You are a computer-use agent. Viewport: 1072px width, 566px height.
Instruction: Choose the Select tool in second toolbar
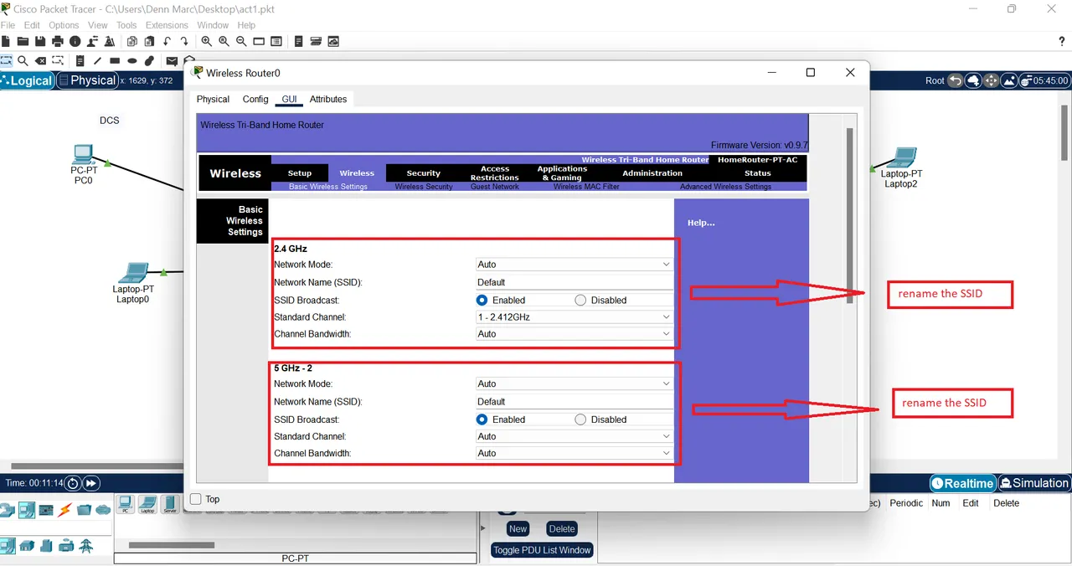pos(6,60)
